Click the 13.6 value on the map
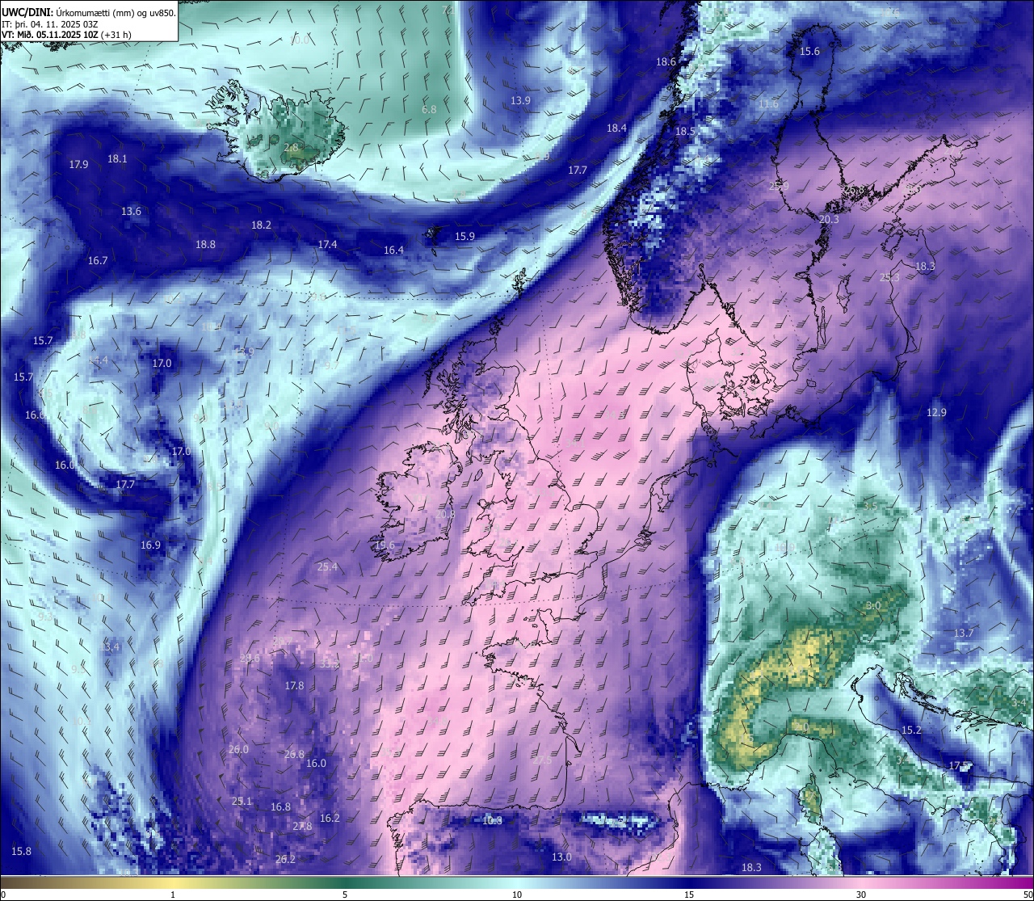Image resolution: width=1034 pixels, height=901 pixels. (x=131, y=212)
